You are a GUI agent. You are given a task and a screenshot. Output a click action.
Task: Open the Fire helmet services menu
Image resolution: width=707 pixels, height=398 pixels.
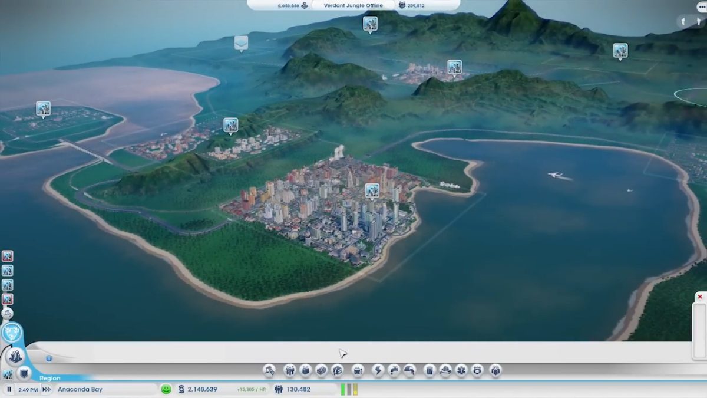[445, 370]
